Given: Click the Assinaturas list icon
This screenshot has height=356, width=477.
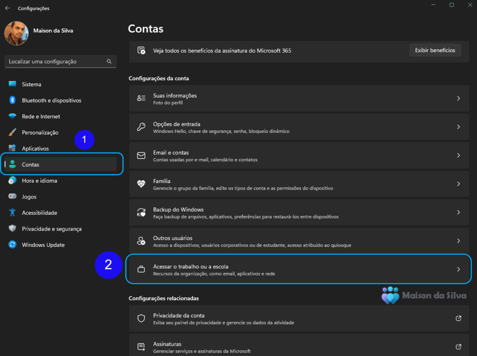Looking at the screenshot, I should tap(141, 347).
